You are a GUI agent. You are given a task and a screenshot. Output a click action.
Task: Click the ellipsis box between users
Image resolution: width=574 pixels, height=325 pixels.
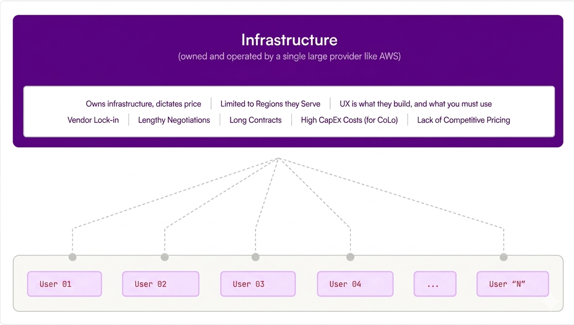pos(435,284)
